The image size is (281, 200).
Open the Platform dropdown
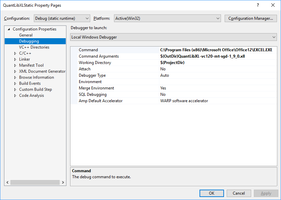pyautogui.click(x=167, y=18)
